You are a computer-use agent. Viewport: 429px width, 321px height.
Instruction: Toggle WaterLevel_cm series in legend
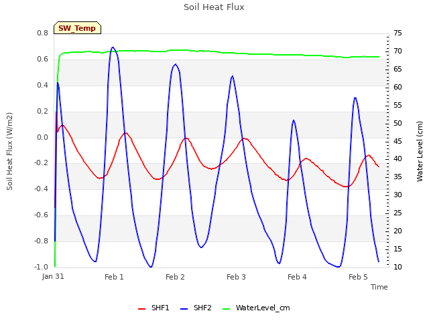click(256, 308)
